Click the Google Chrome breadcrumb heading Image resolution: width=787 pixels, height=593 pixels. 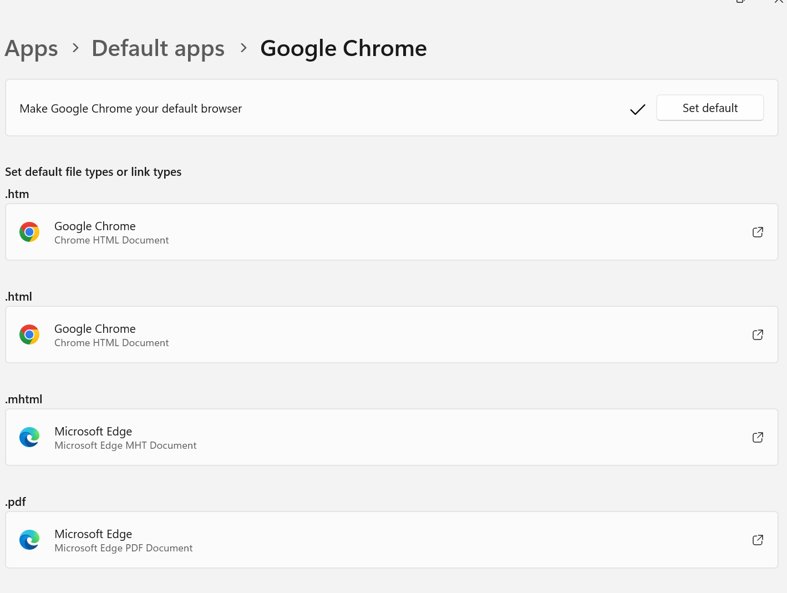(x=343, y=49)
